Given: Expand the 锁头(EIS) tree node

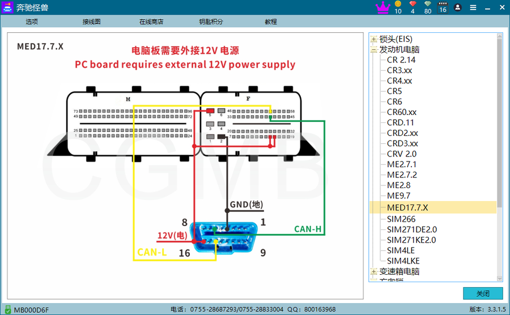Looking at the screenshot, I should (374, 39).
